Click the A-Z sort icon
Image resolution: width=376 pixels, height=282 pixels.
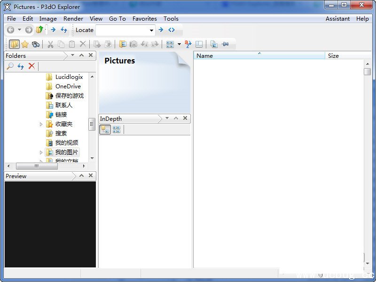coord(188,44)
